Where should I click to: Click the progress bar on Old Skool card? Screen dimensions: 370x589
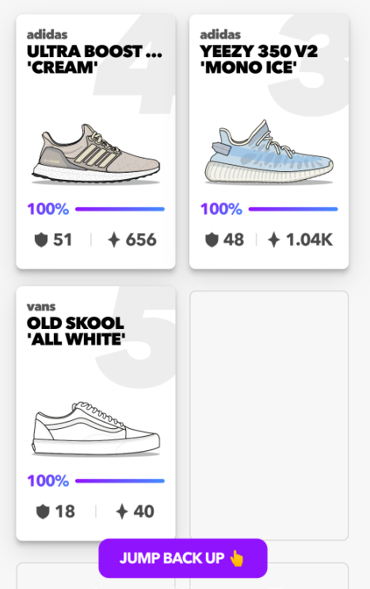click(120, 481)
